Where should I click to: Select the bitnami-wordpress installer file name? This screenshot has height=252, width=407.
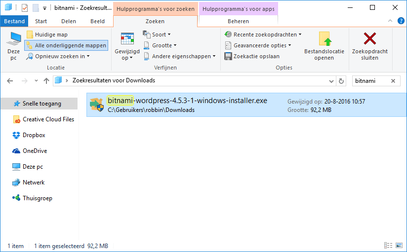pos(187,101)
